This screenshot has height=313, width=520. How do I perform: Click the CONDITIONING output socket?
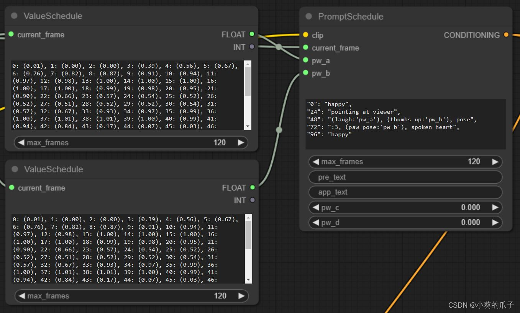[x=506, y=35]
